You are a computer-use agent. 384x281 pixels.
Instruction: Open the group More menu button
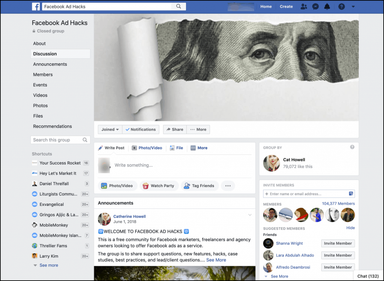(198, 129)
